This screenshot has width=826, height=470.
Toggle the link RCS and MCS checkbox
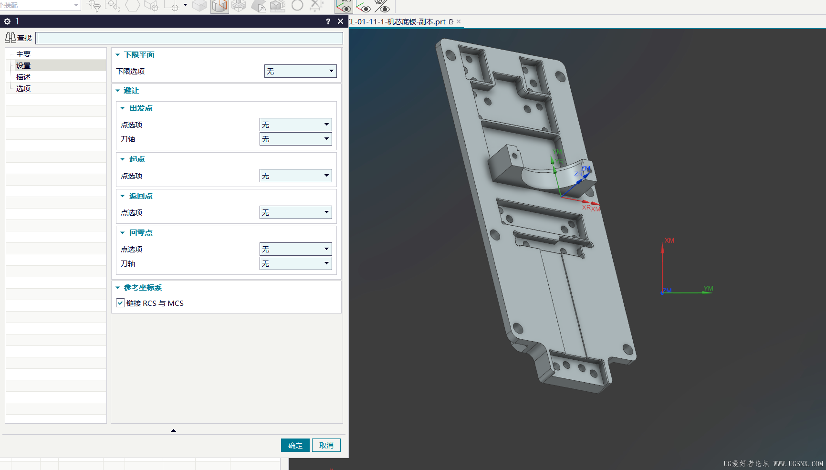tap(121, 303)
